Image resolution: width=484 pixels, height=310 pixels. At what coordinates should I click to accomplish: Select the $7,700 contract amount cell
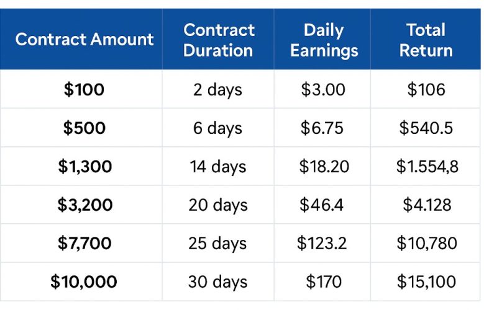84,244
